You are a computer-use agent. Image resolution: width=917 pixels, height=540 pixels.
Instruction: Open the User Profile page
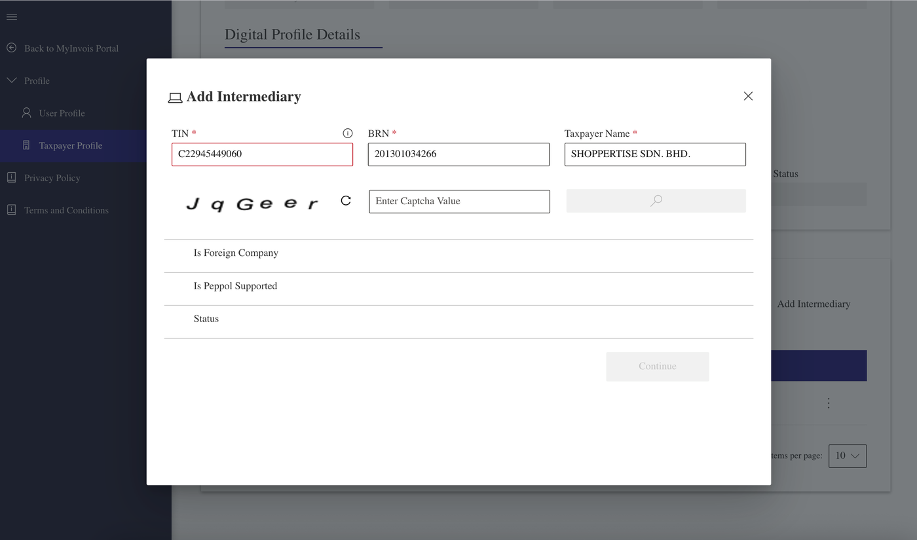click(x=62, y=113)
